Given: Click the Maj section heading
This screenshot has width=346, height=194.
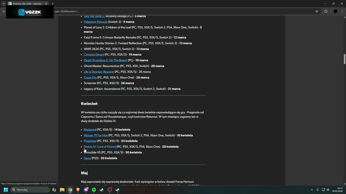Looking at the screenshot, I should point(84,173).
